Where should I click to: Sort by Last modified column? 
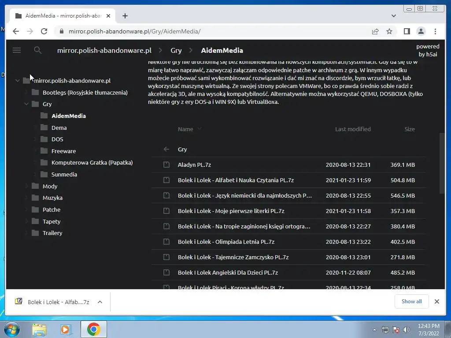coord(353,129)
